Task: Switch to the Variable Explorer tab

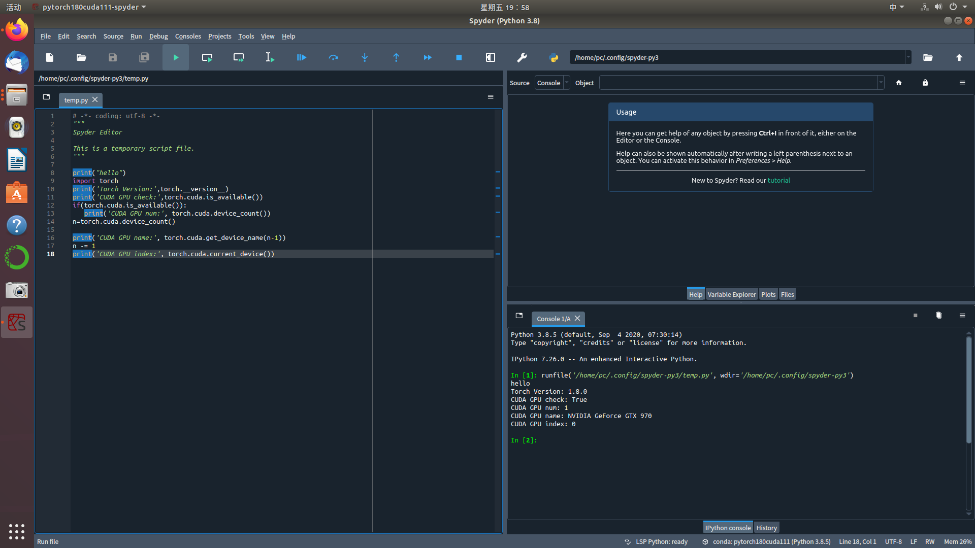Action: tap(731, 294)
